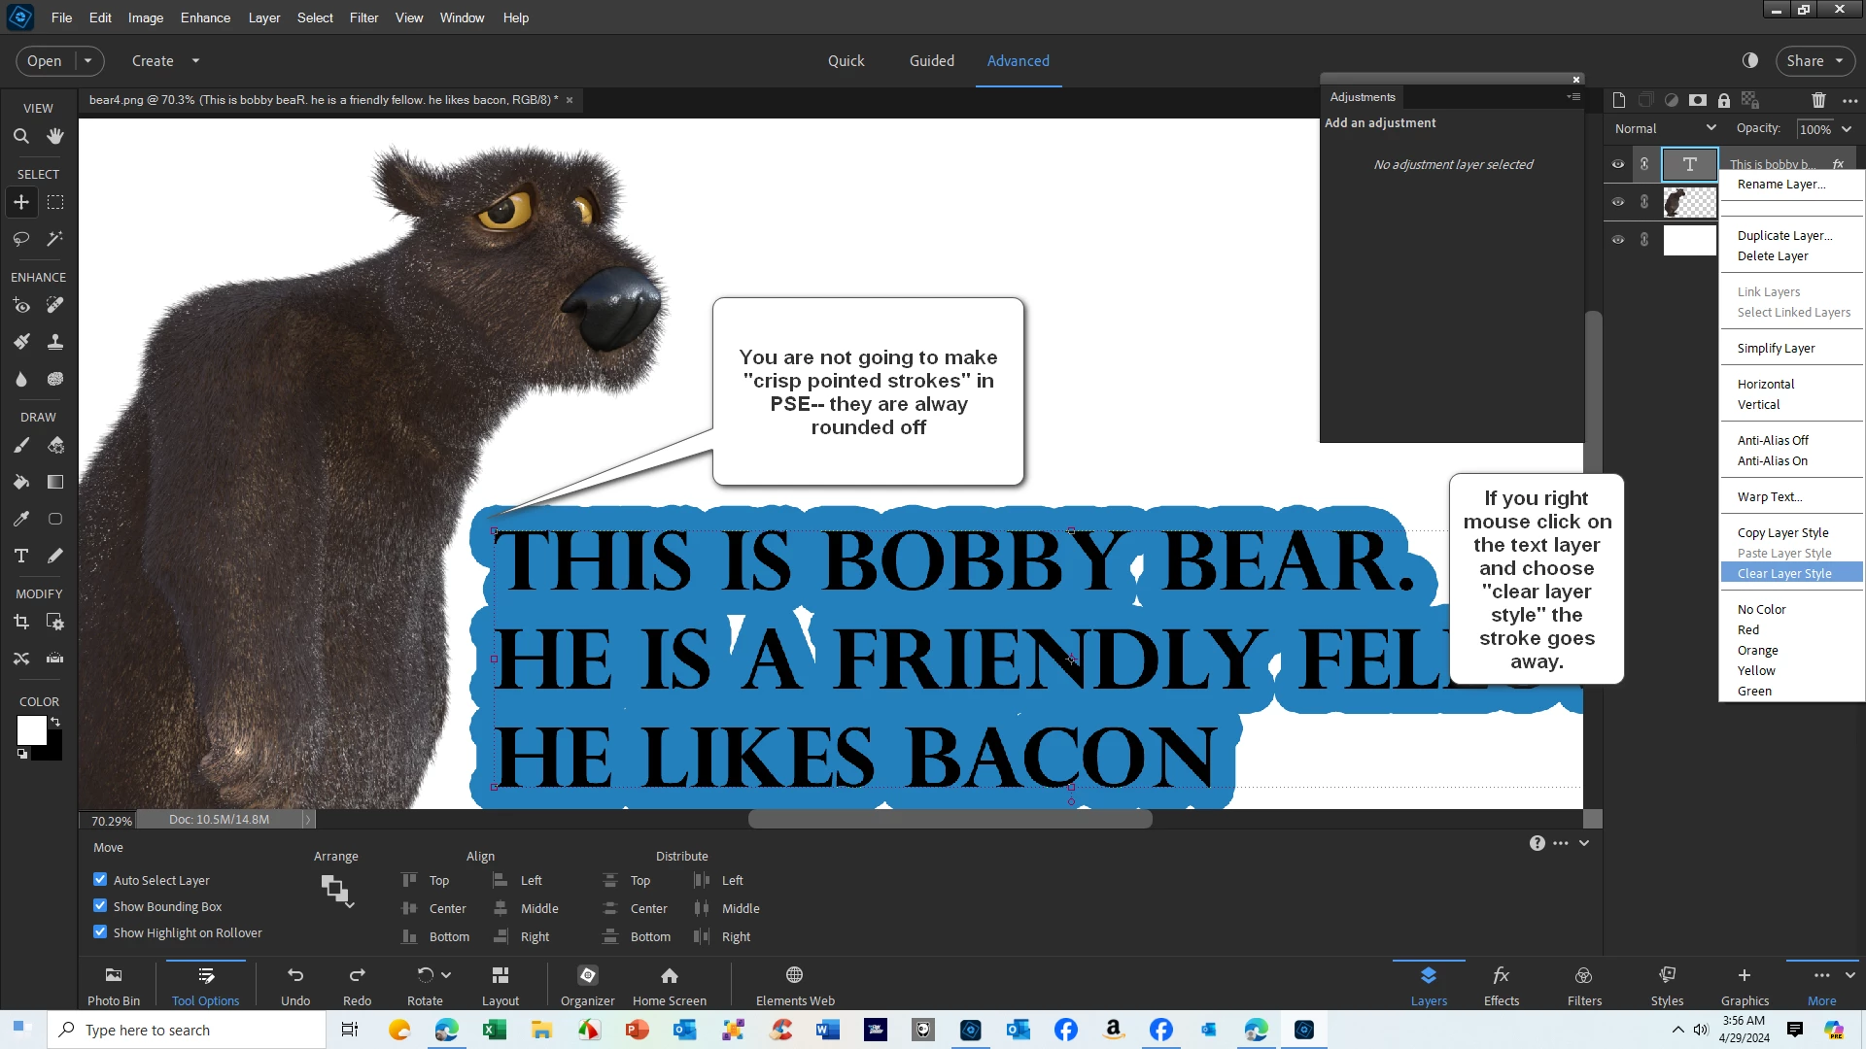This screenshot has width=1866, height=1049.
Task: Click the white foreground color swatch
Action: tap(31, 729)
